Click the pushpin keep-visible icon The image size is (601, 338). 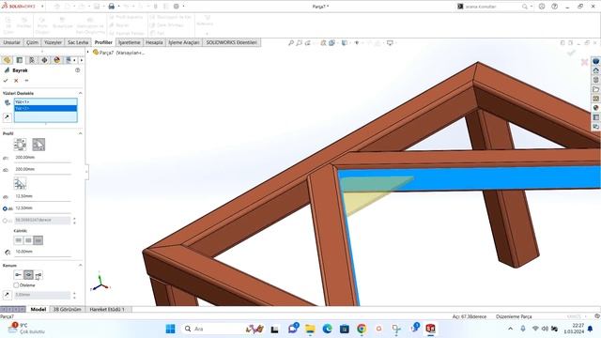(x=26, y=81)
